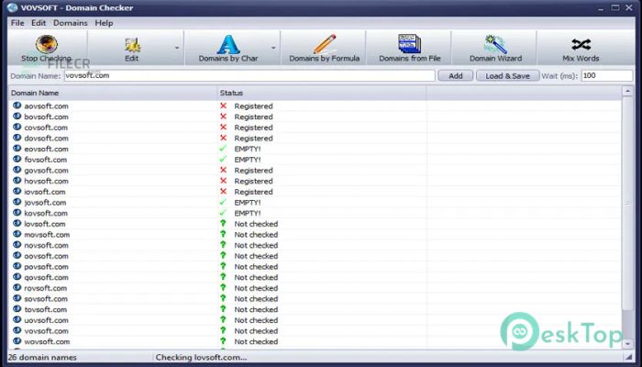
Task: Click the globe icon beside povsoft.com
Action: tap(17, 266)
